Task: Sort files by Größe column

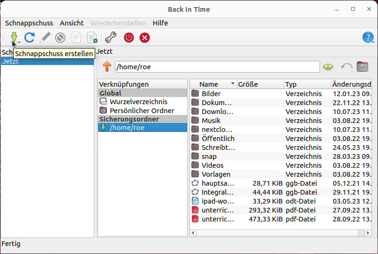Action: (x=259, y=84)
